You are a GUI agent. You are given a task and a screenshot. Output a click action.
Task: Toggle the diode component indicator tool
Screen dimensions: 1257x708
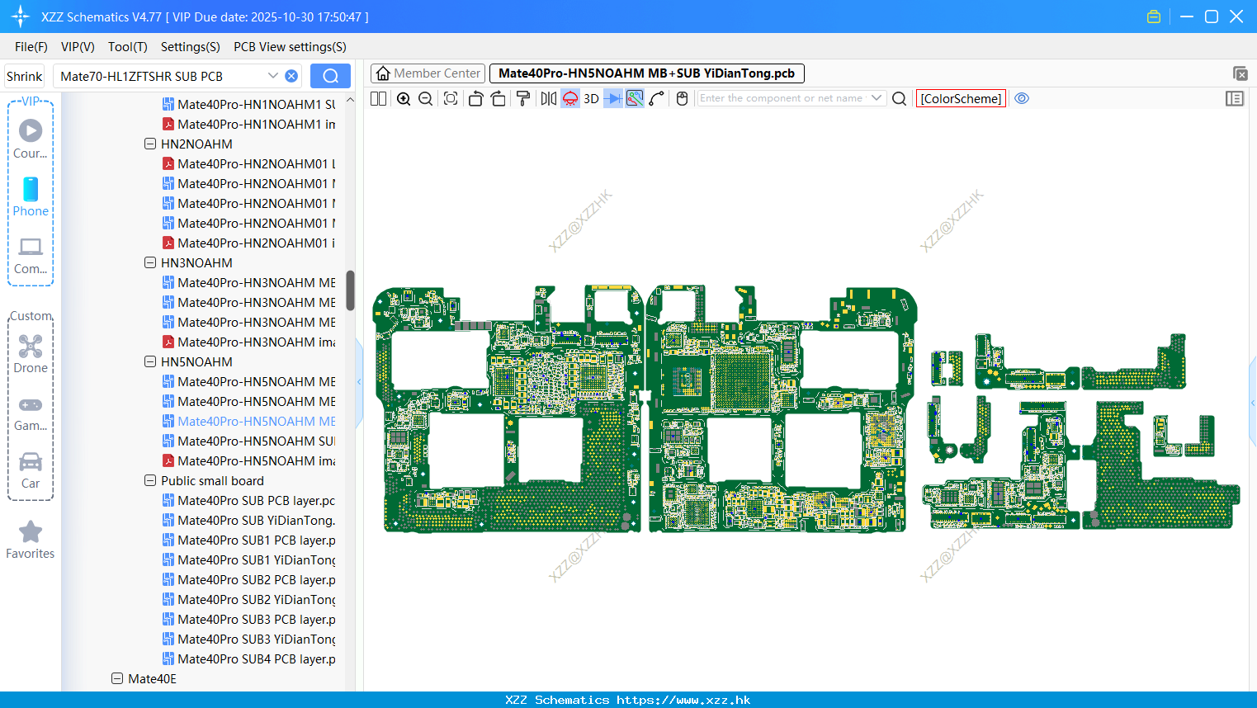click(613, 98)
